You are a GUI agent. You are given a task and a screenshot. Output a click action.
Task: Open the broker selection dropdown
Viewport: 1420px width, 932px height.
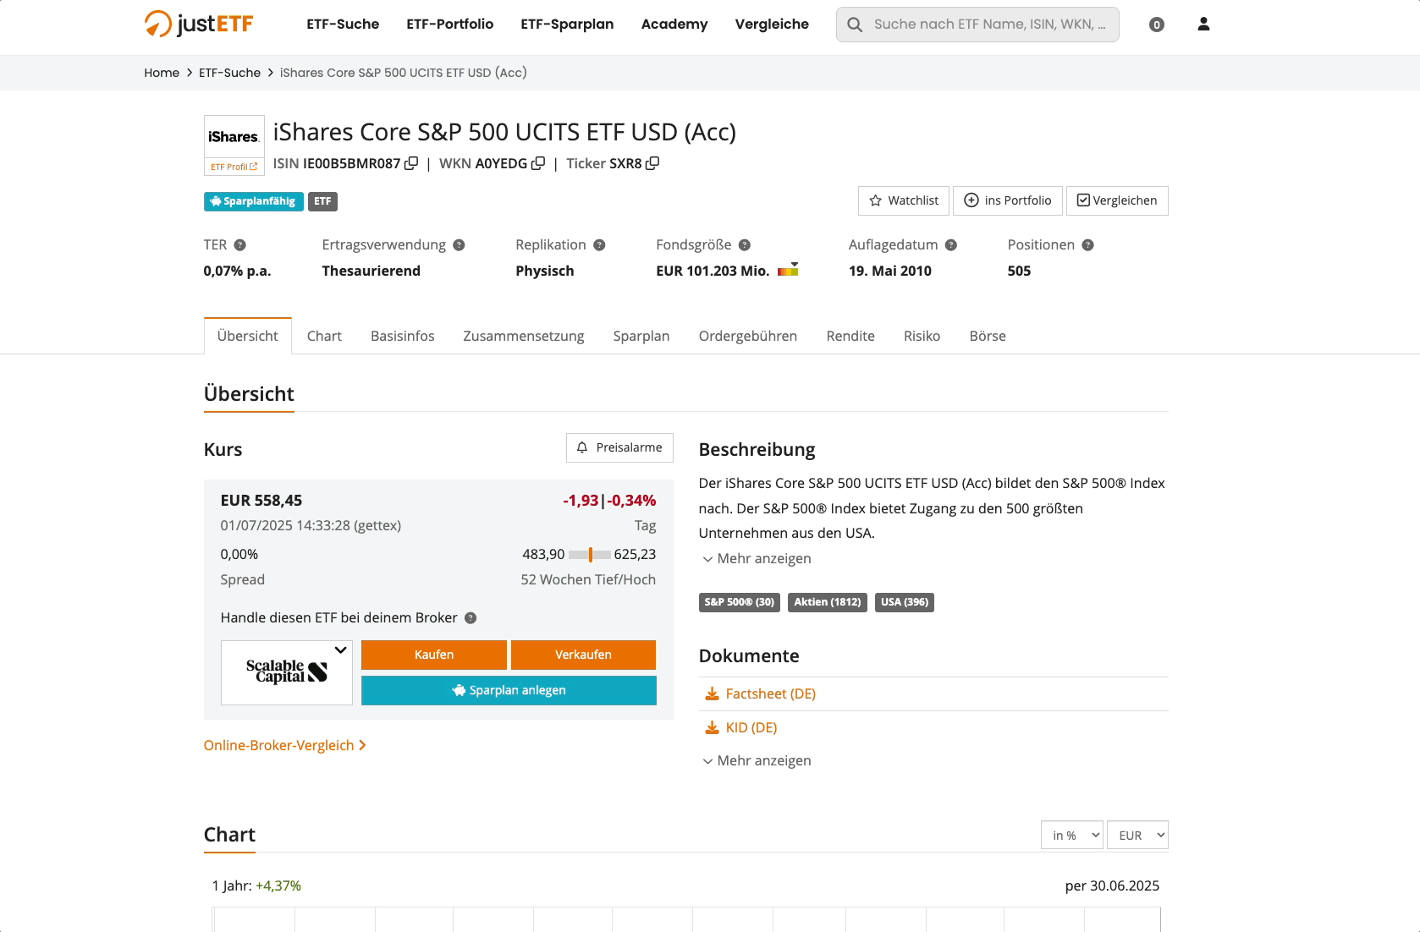pyautogui.click(x=287, y=672)
